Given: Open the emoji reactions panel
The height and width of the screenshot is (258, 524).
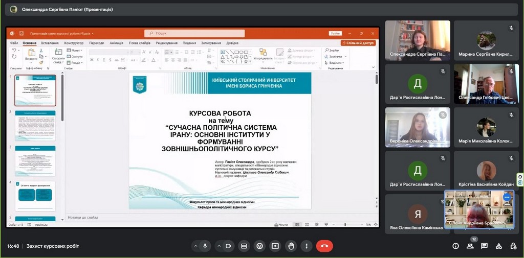Looking at the screenshot, I should (x=260, y=246).
